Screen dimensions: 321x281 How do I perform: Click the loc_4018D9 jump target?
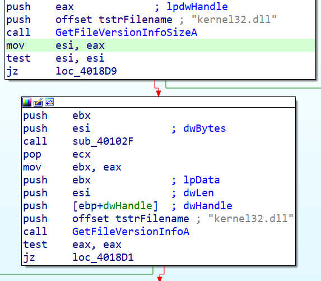click(x=86, y=71)
